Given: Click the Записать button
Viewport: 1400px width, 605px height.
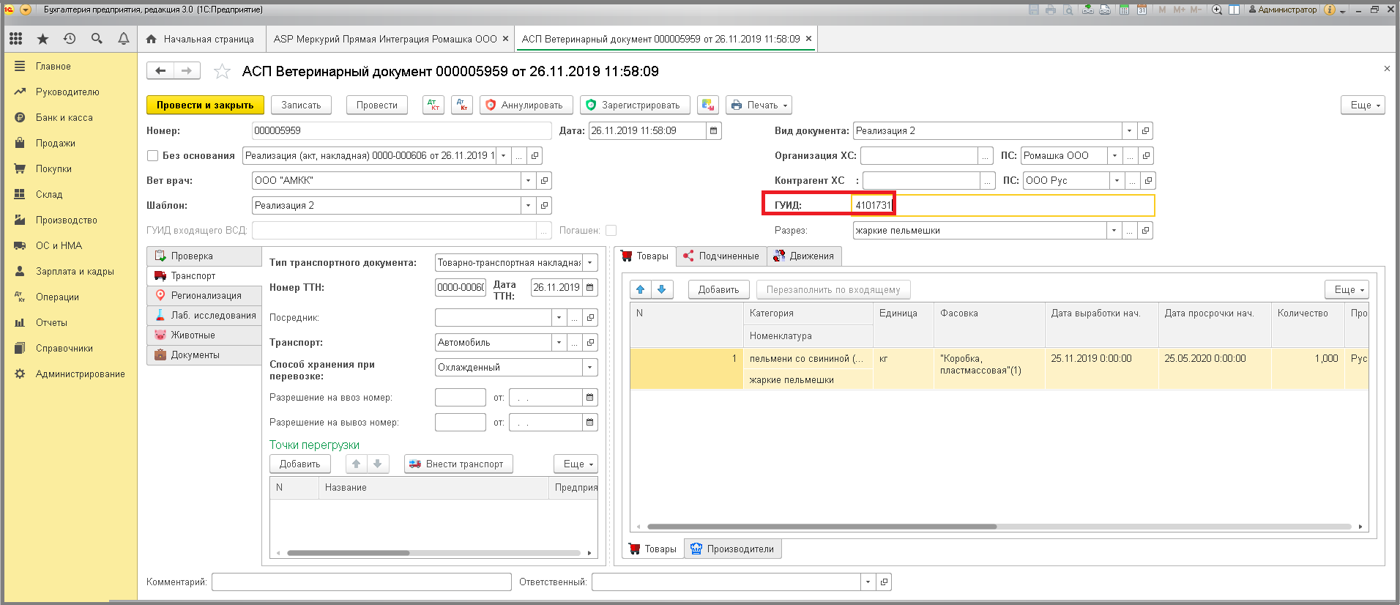Looking at the screenshot, I should point(301,105).
